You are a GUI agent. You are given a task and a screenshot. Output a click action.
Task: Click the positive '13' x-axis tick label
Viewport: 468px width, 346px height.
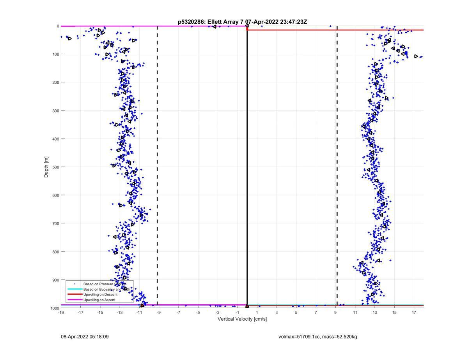[x=375, y=312]
